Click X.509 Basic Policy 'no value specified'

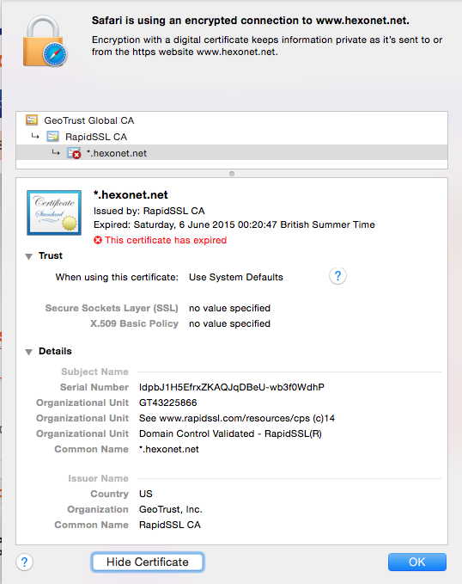coord(229,323)
